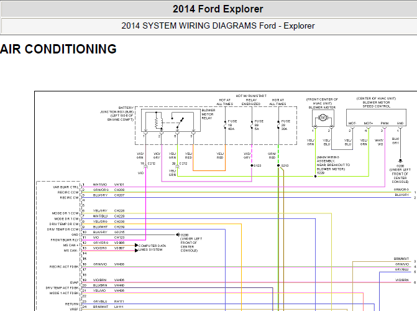This screenshot has width=417, height=311.
Task: Click the "VREF" pin label
Action: coord(74,309)
